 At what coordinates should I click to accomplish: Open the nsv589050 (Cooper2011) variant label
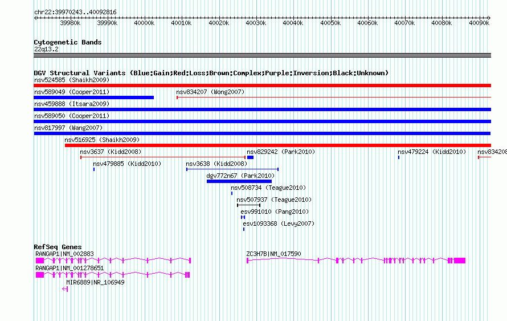(72, 116)
